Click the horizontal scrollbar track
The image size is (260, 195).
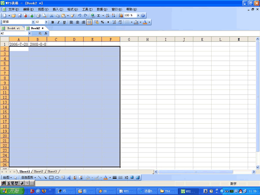pyautogui.click(x=242, y=172)
